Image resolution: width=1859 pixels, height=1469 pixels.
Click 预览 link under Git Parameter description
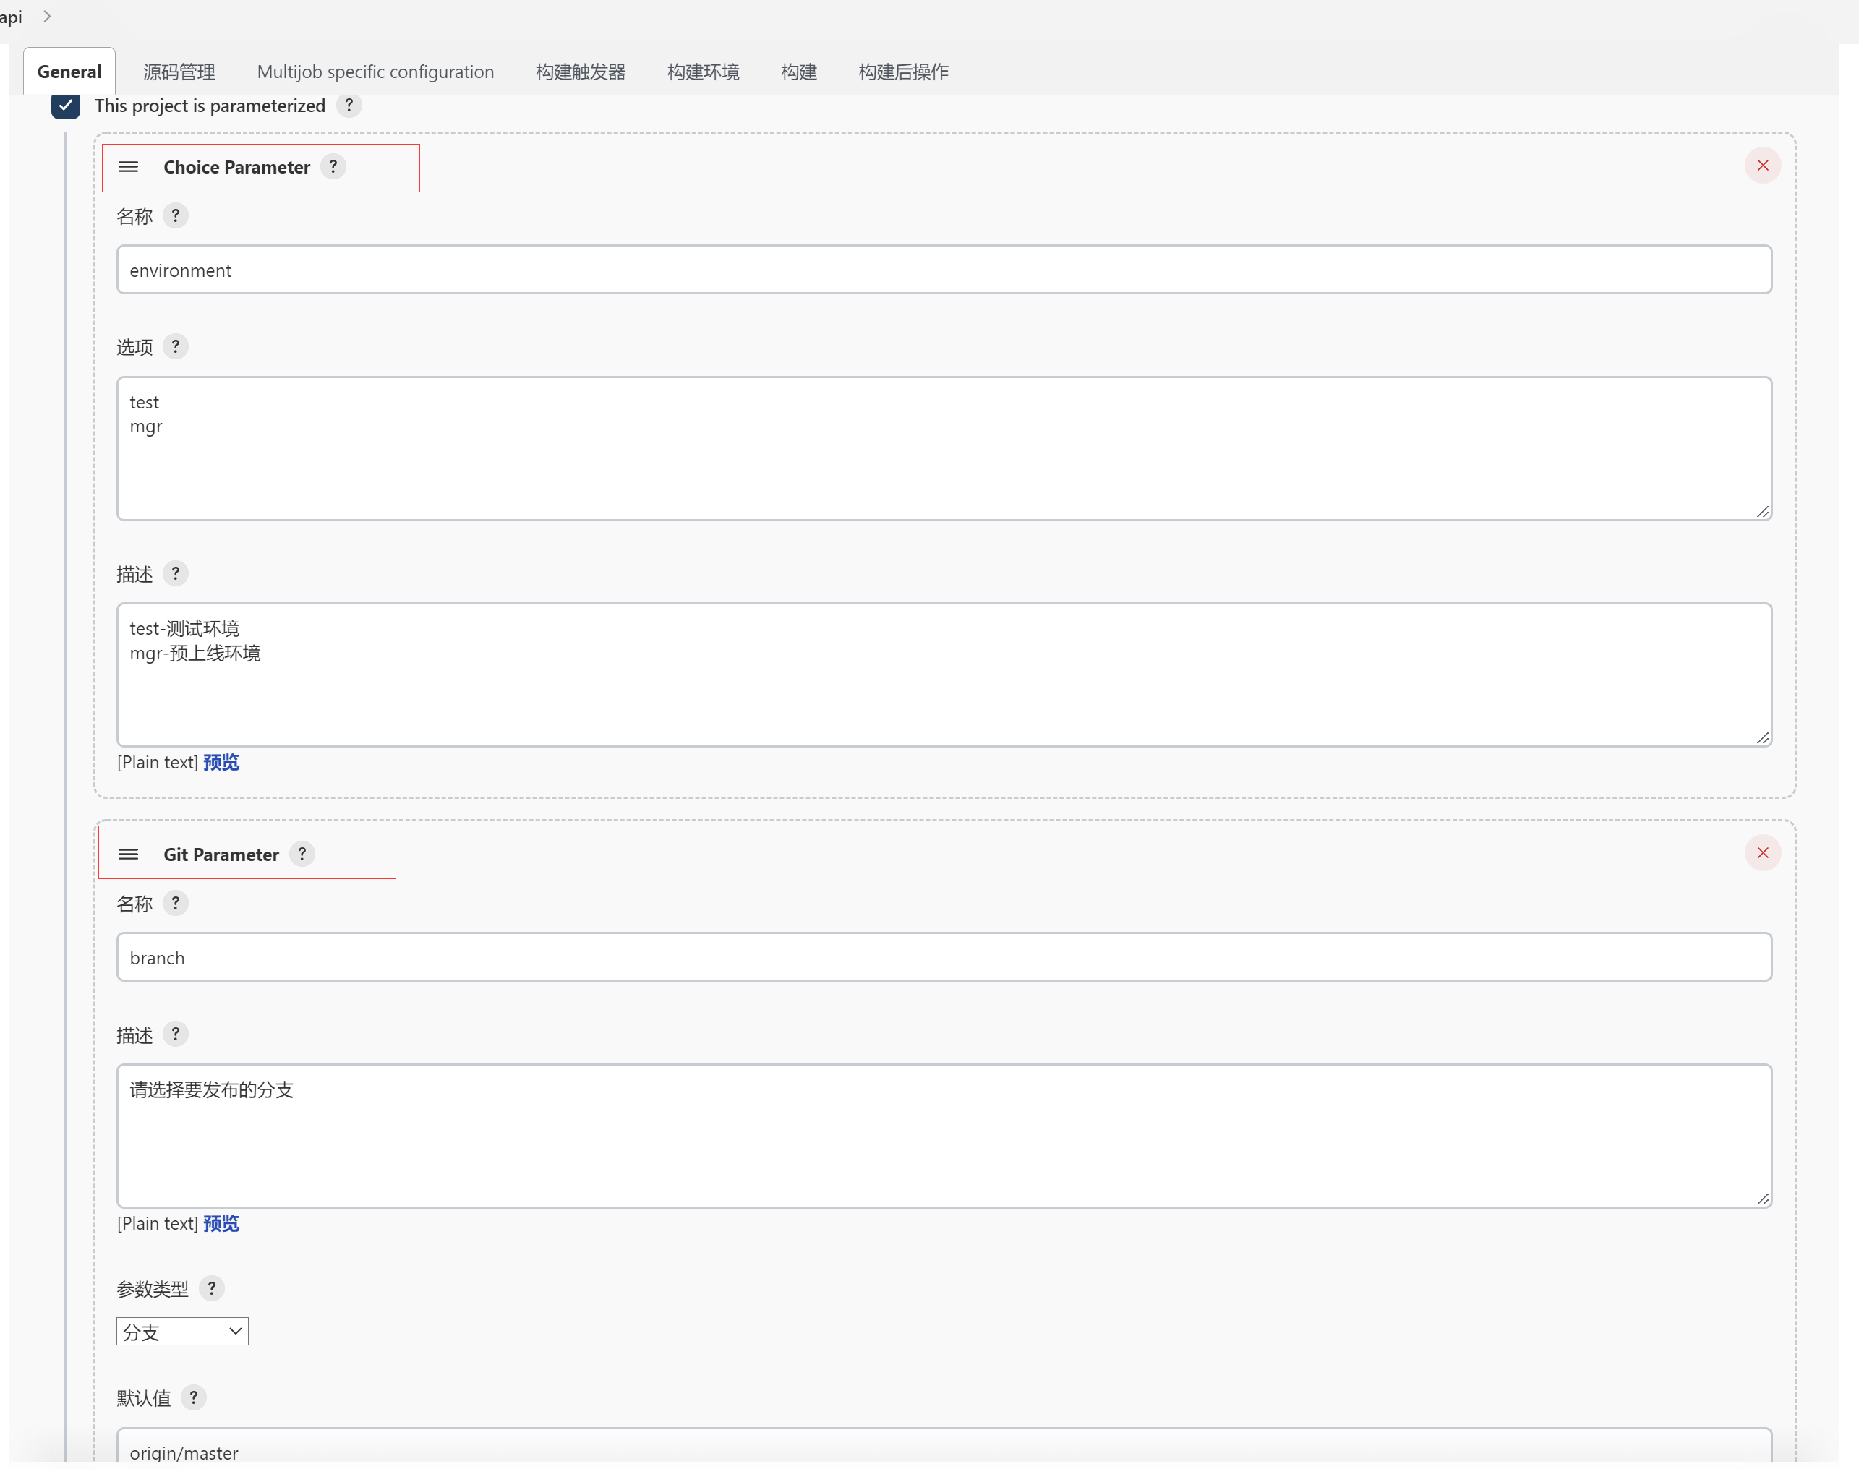point(221,1223)
